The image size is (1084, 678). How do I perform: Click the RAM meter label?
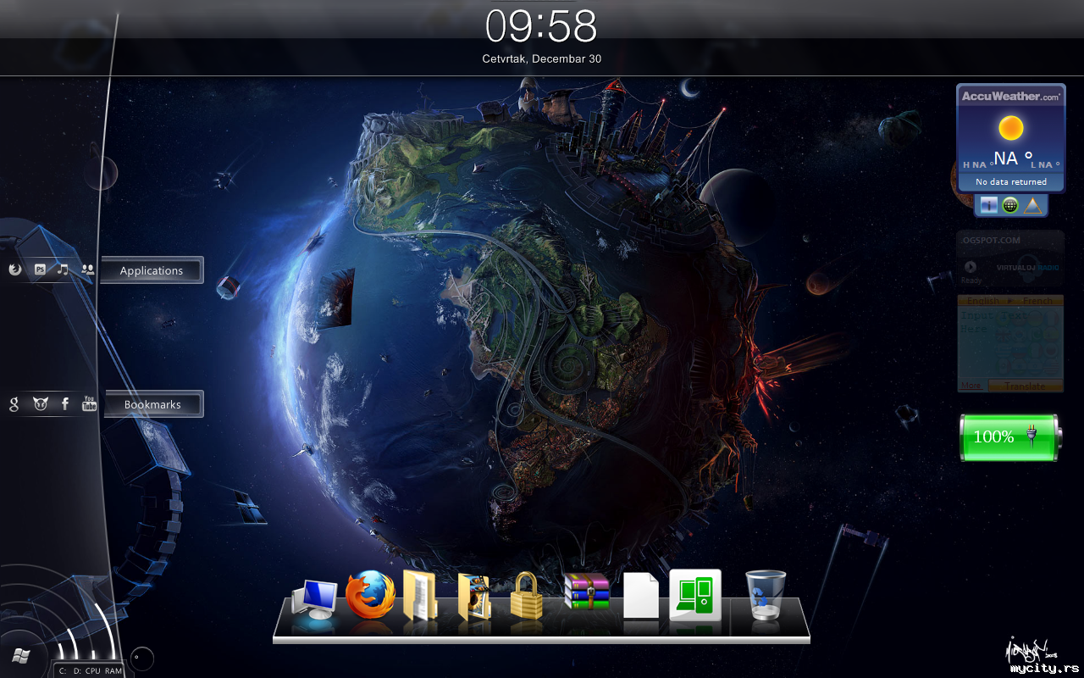click(x=113, y=671)
